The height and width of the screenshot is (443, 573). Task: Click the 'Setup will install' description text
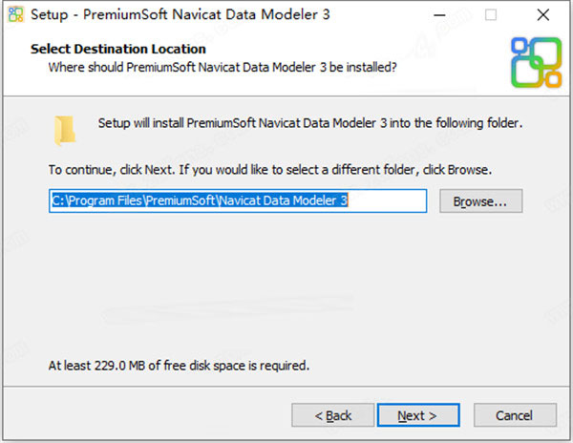tap(310, 123)
